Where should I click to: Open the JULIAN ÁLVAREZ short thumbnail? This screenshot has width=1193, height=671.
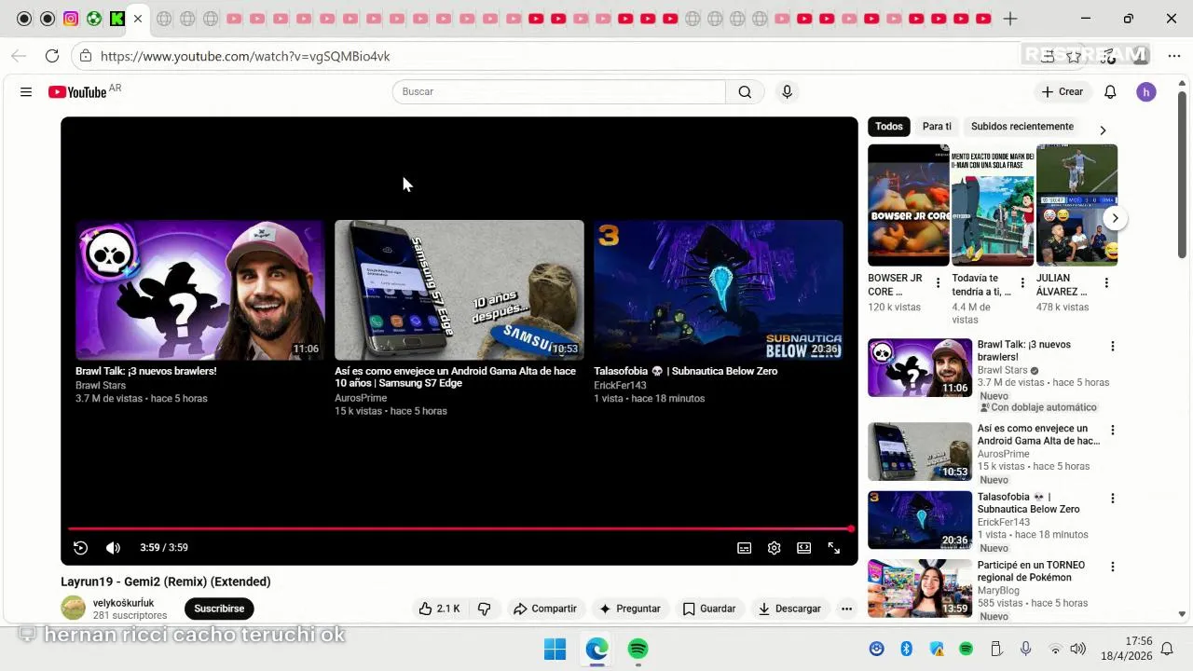(1077, 205)
